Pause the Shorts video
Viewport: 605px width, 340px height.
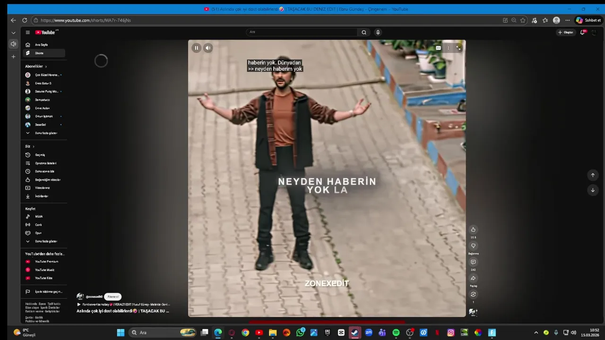(x=196, y=48)
